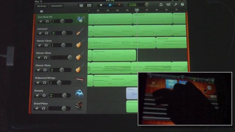Open the Instruments browser
This screenshot has width=235, height=132.
tap(57, 6)
